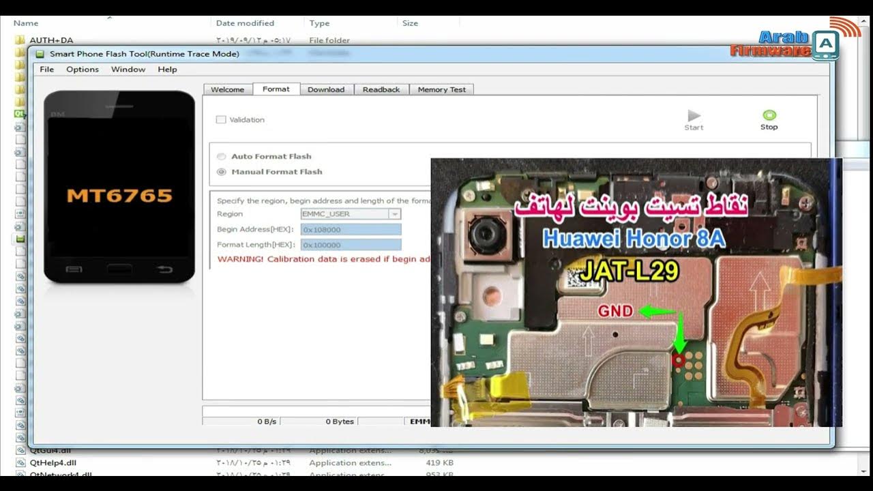Viewport: 873px width, 491px height.
Task: Switch to the Welcome tab
Action: click(x=228, y=89)
